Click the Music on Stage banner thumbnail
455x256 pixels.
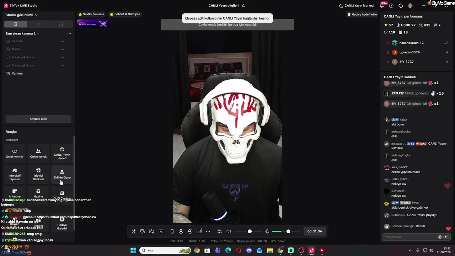pyautogui.click(x=93, y=23)
